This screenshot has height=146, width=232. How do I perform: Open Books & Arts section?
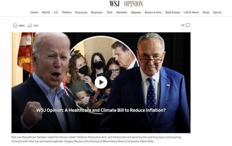coord(153,12)
